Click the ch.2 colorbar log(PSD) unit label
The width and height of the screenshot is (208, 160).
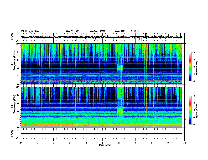point(197,111)
